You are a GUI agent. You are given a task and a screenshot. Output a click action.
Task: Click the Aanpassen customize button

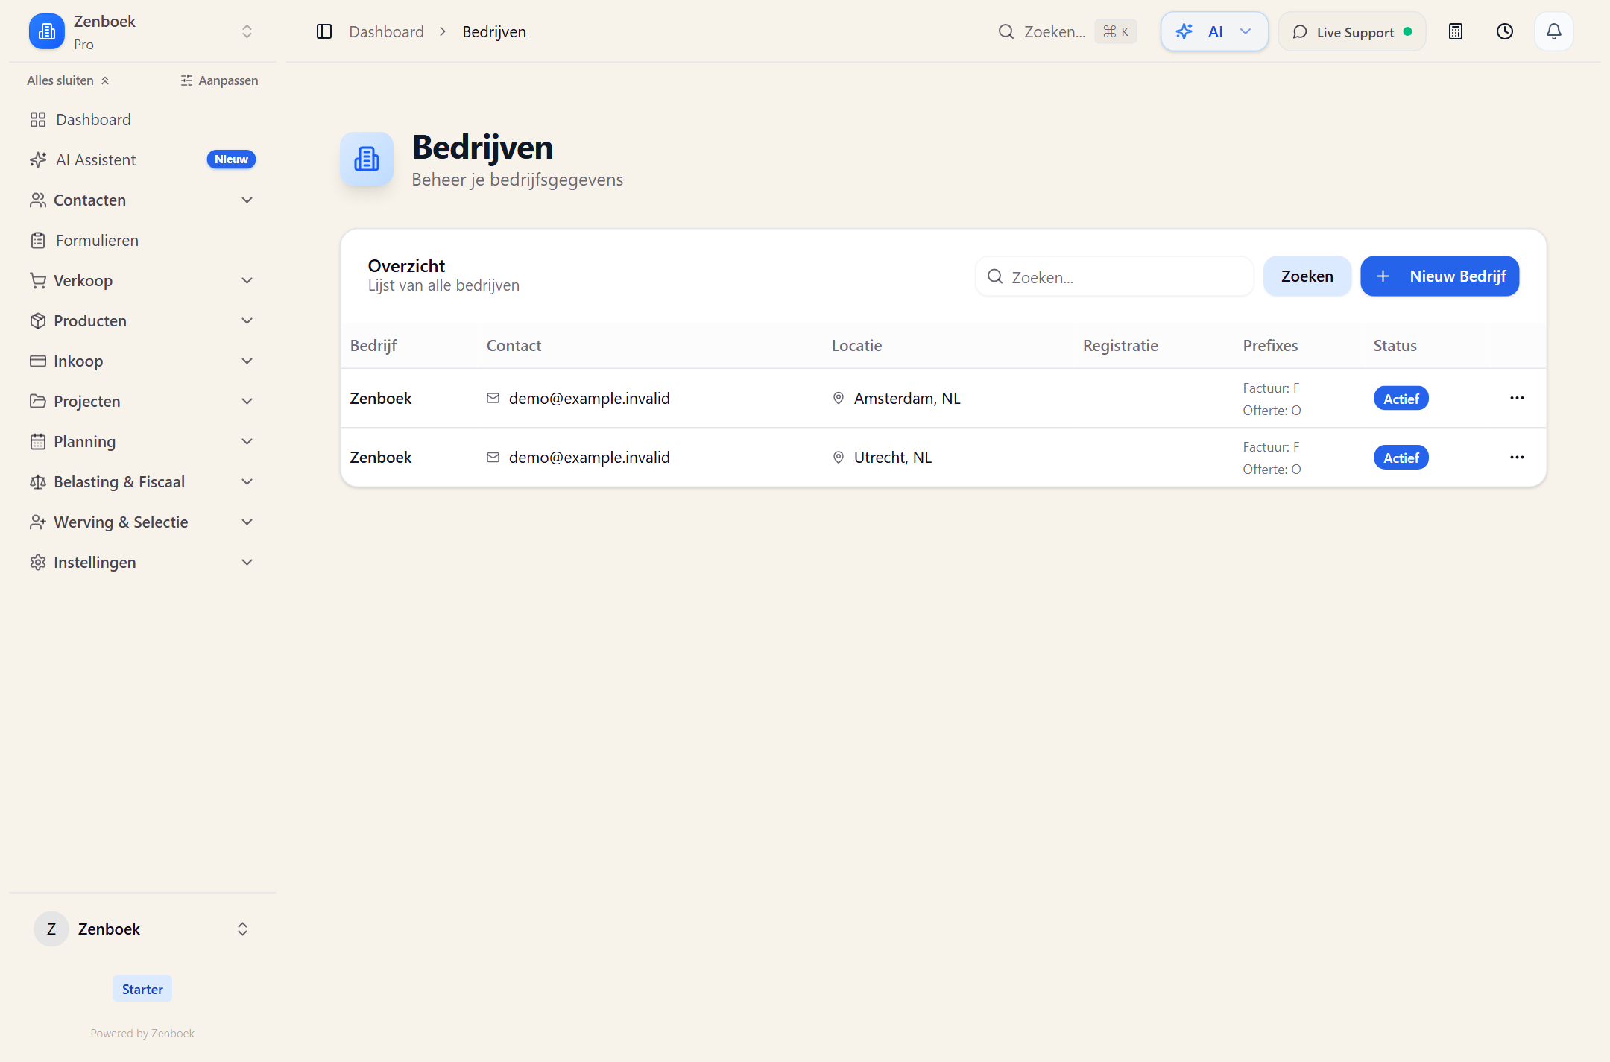point(219,80)
